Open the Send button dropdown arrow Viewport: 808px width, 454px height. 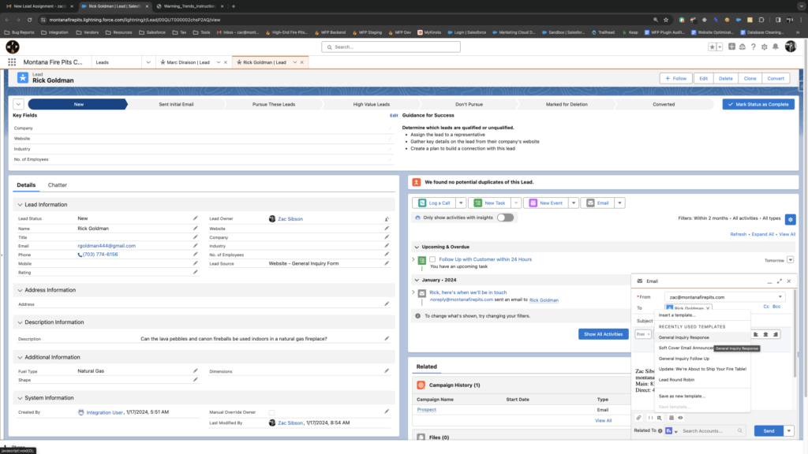tap(788, 431)
